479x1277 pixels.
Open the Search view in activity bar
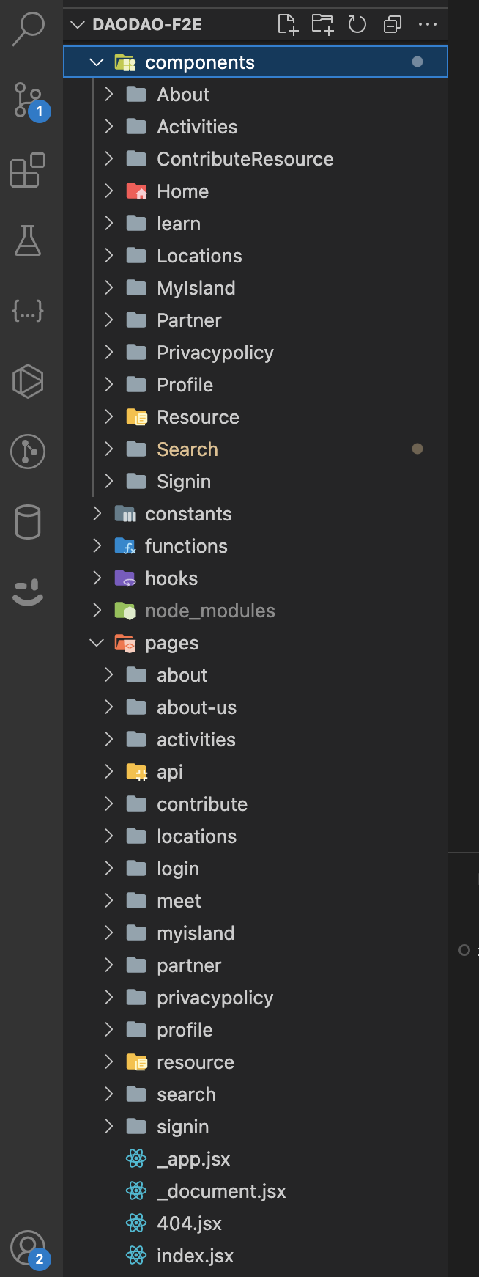click(29, 29)
